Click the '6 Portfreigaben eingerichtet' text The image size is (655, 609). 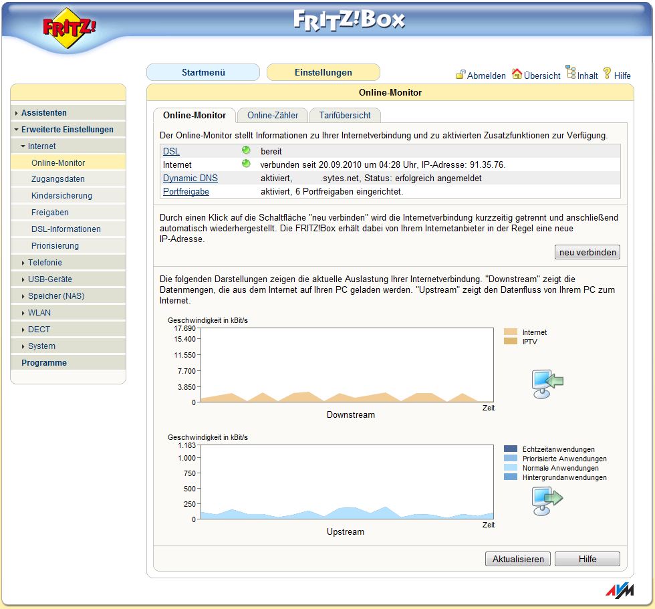pos(349,191)
